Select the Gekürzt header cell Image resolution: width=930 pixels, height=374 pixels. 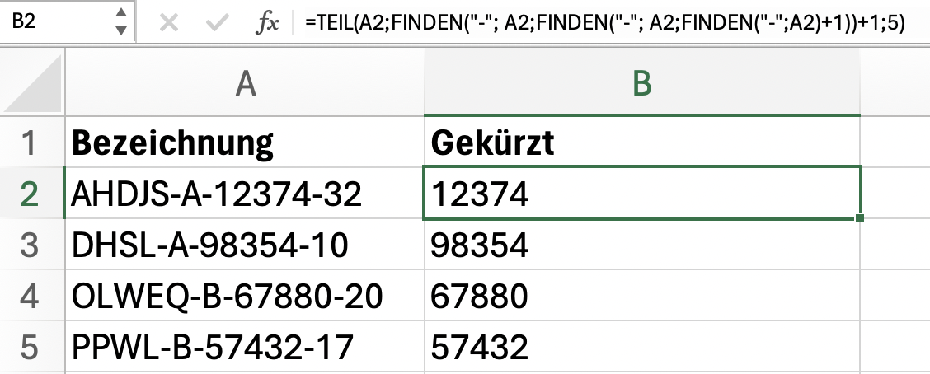642,142
